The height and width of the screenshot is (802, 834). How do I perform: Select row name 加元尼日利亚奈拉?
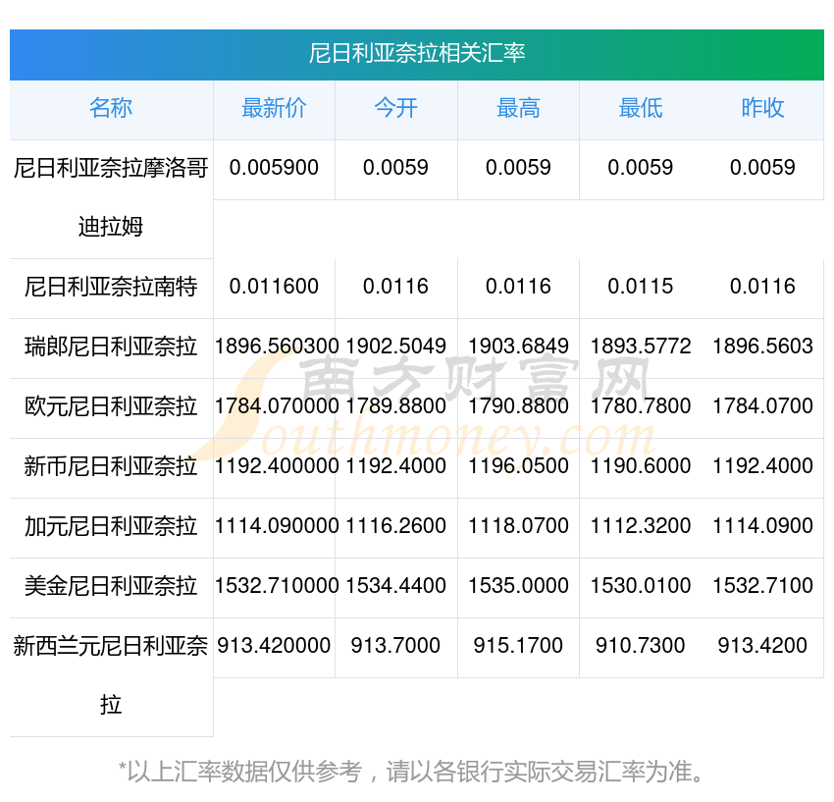(111, 526)
